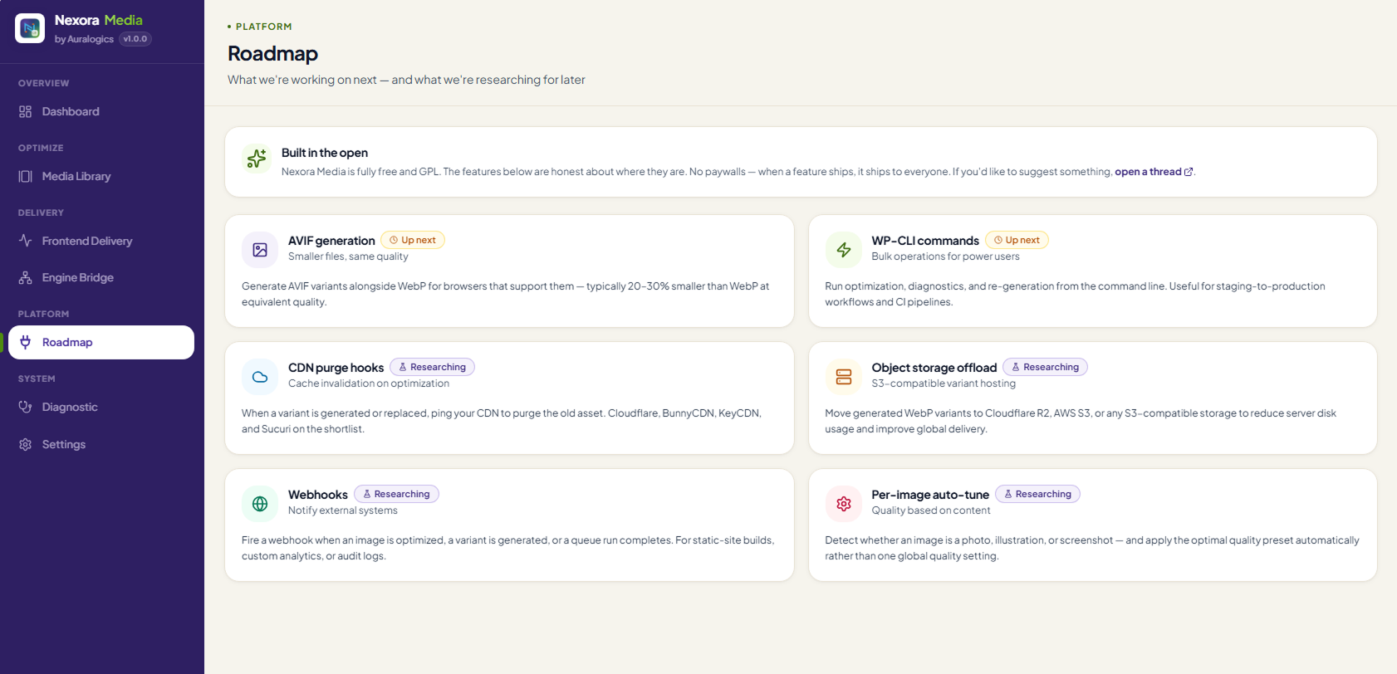Image resolution: width=1397 pixels, height=674 pixels.
Task: Click Quality based on content subtitle
Action: 930,510
